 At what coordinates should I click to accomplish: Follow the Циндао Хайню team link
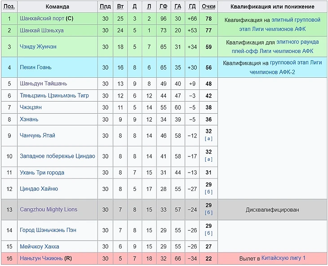pyautogui.click(x=39, y=189)
